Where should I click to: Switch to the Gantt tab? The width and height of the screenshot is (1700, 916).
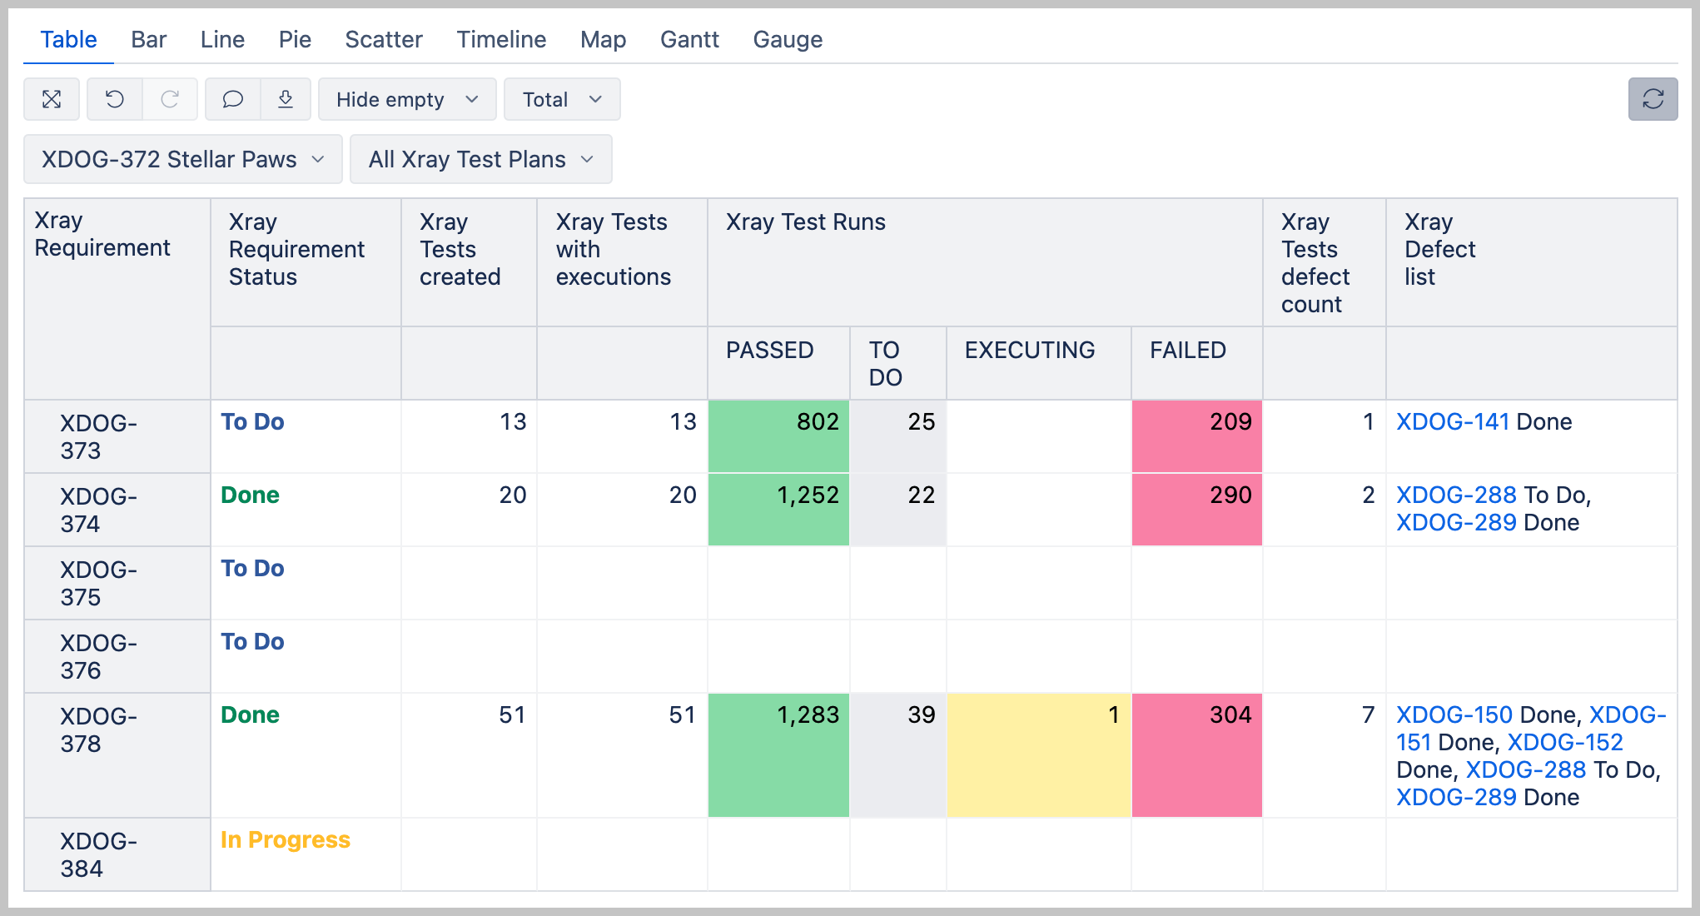tap(689, 39)
